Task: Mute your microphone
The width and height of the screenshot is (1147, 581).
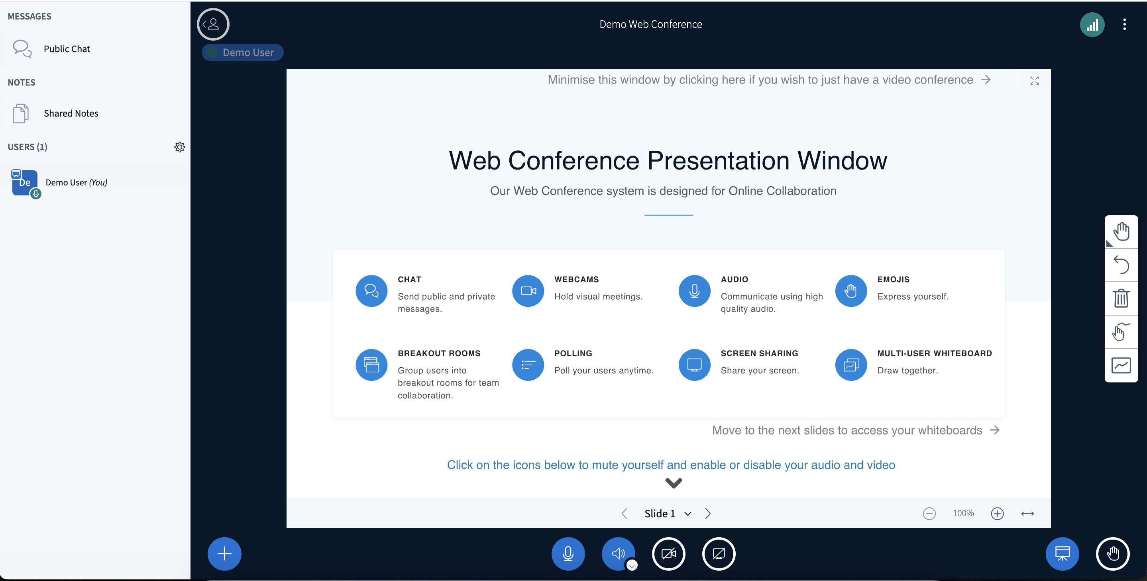Action: 568,554
